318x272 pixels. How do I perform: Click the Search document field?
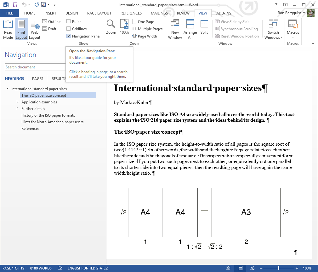pos(35,67)
